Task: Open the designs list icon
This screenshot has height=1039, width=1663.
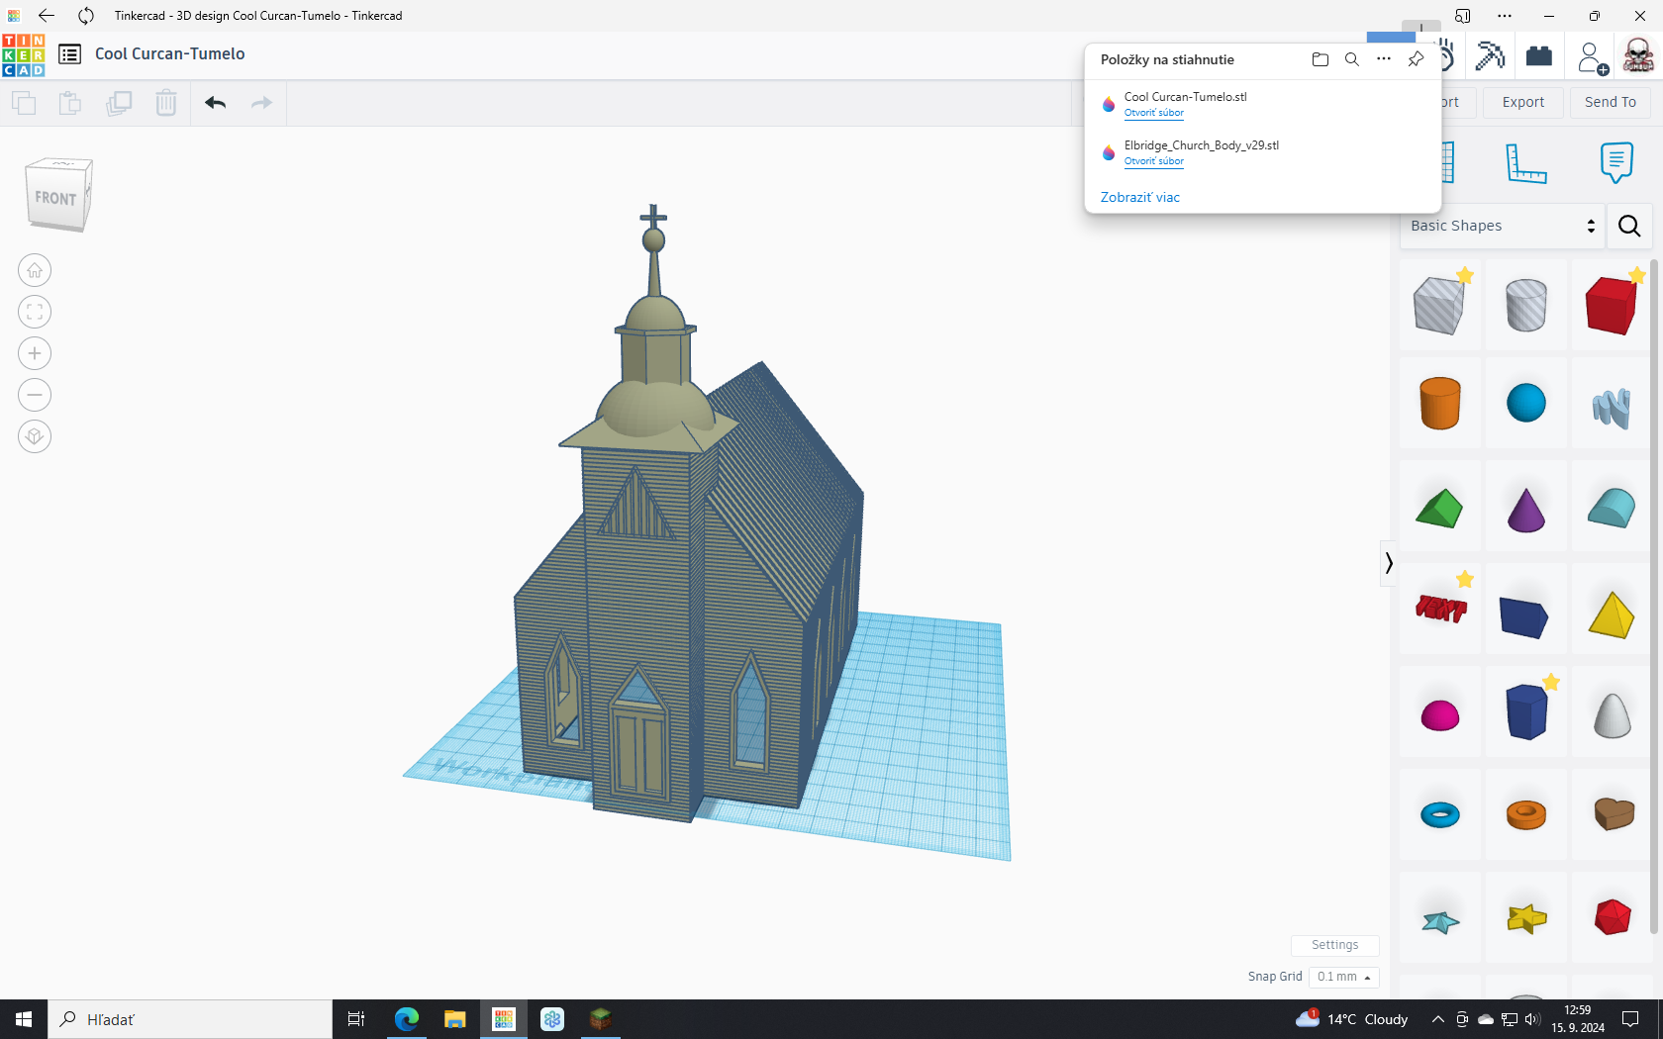Action: tap(69, 54)
